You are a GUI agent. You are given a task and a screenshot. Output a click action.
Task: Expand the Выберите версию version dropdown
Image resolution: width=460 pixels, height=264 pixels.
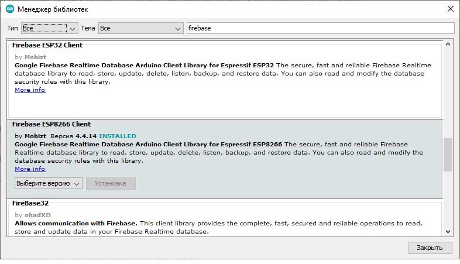[48, 183]
